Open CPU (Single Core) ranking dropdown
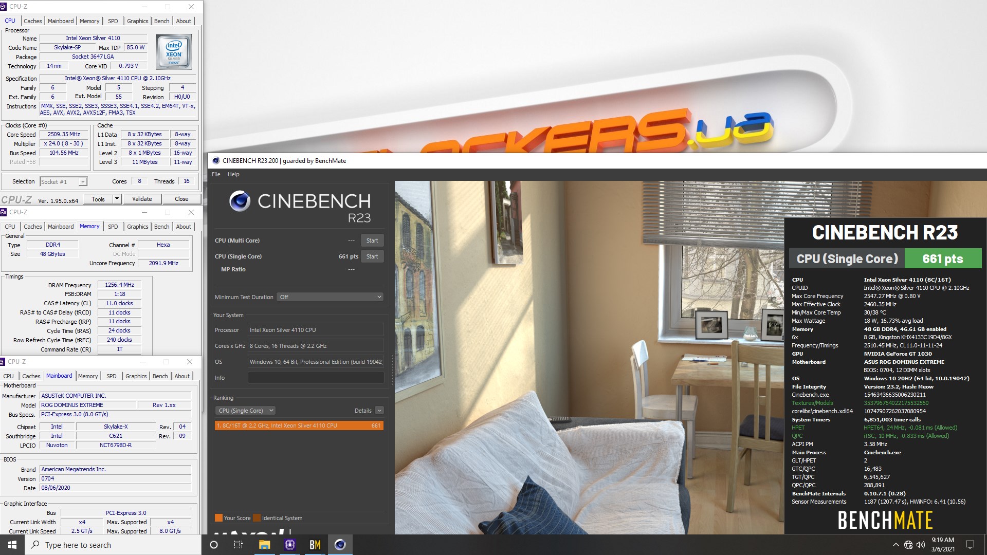Image resolution: width=987 pixels, height=555 pixels. click(246, 411)
